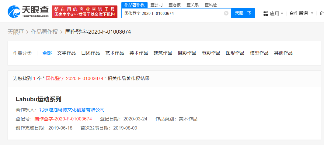Viewport: 324px width, 145px height.
Task: Filter by 图形作品 category
Action: [235, 53]
